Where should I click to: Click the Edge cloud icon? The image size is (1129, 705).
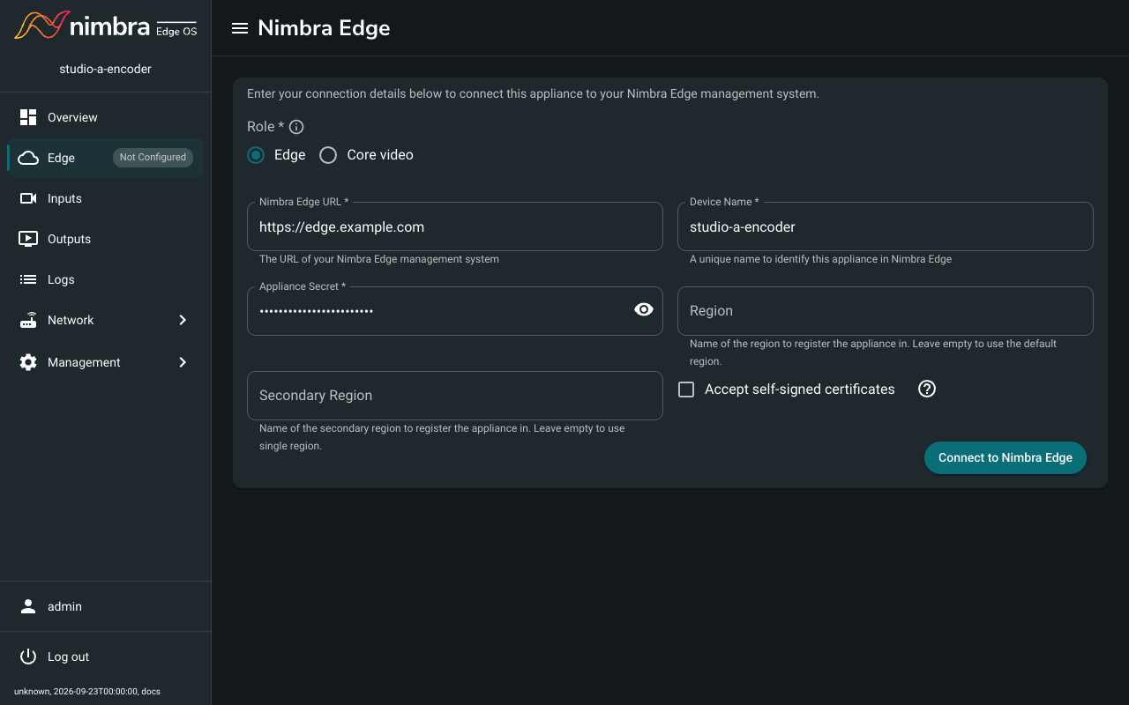click(x=28, y=158)
